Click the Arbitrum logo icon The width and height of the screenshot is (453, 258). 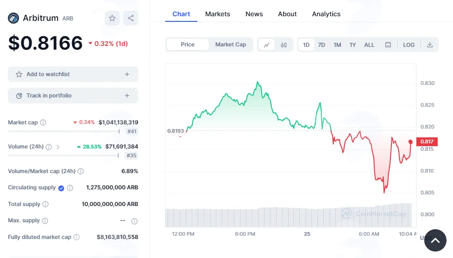(x=13, y=18)
